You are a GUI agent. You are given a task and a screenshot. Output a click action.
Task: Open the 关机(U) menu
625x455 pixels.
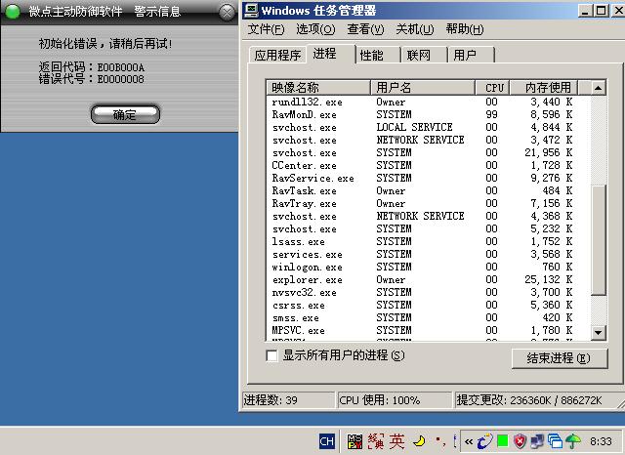(415, 29)
